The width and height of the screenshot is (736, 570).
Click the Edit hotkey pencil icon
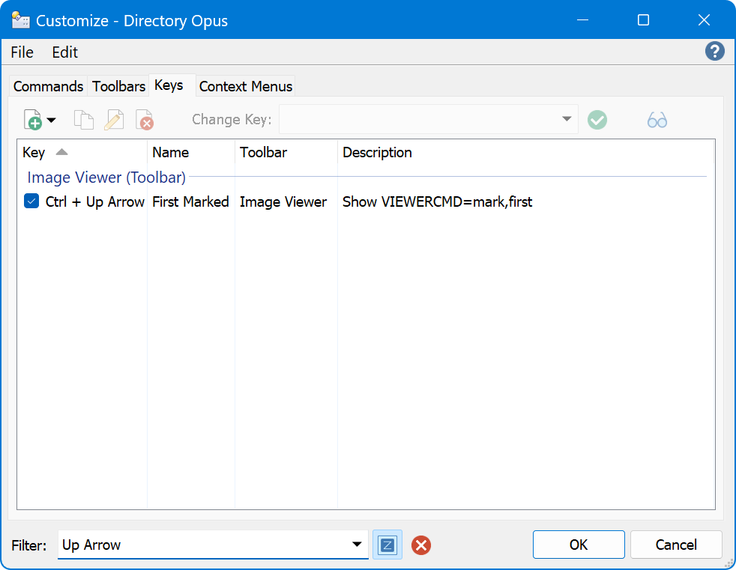coord(114,120)
